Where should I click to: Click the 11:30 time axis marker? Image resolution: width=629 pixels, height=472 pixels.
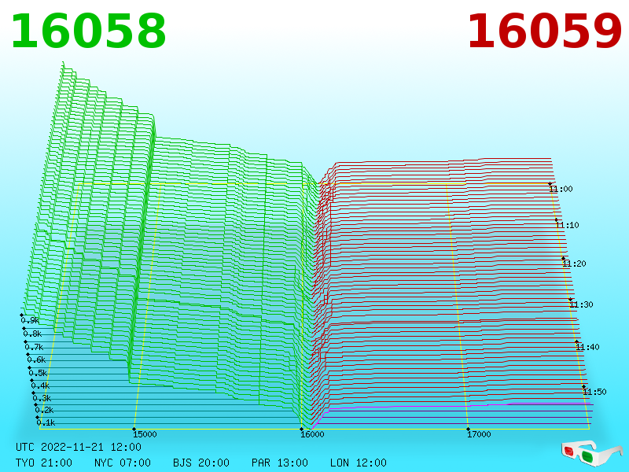[581, 304]
